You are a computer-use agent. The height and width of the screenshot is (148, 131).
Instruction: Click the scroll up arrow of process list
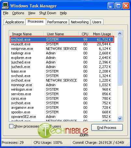pos(120,34)
